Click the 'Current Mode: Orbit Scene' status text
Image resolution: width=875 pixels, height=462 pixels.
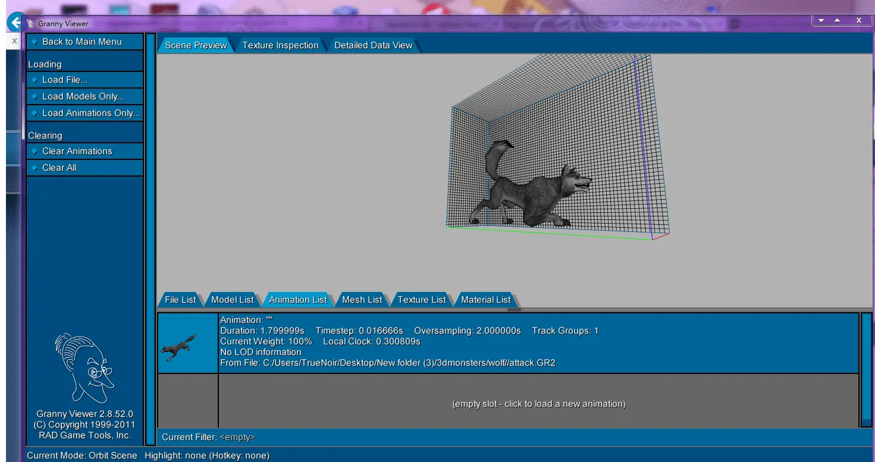pos(82,455)
